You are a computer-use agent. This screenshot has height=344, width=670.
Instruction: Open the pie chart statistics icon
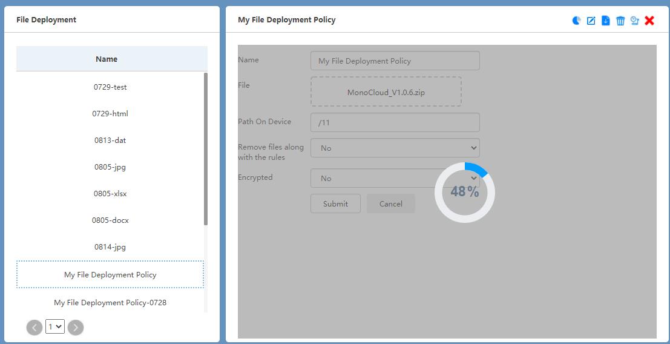[x=576, y=21]
